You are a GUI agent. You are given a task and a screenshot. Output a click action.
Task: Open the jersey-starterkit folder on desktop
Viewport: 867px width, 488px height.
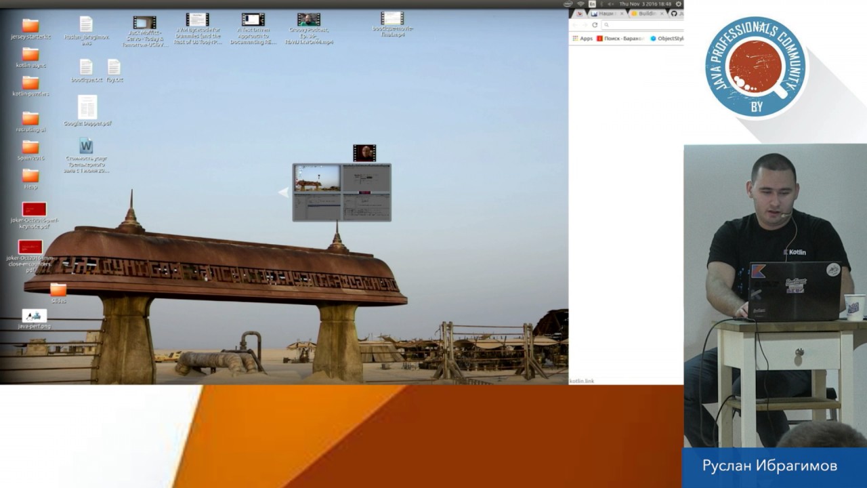30,26
